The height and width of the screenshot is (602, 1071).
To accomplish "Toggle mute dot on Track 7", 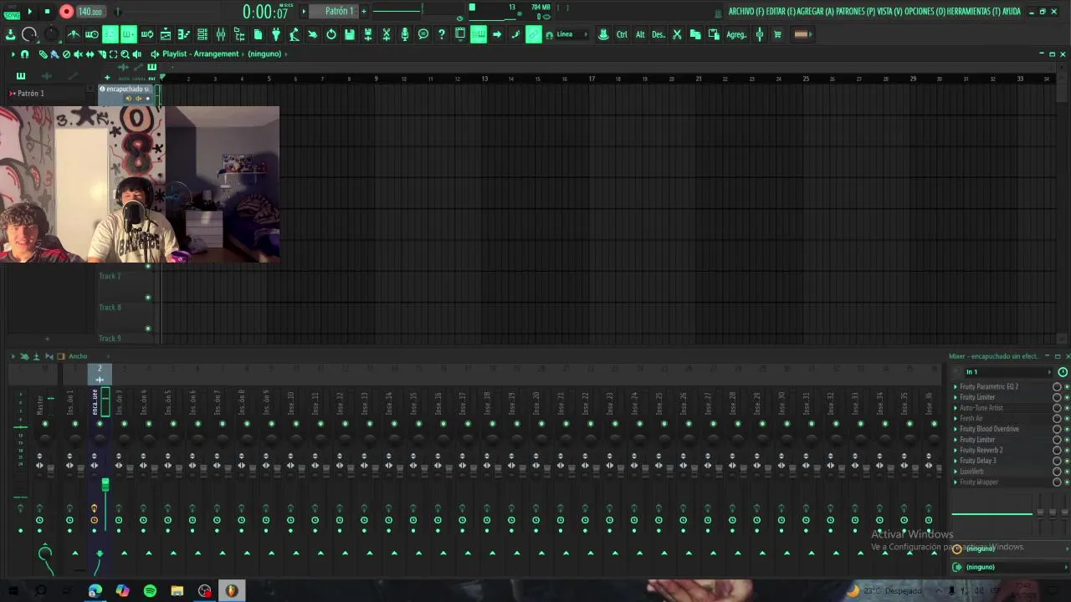I will point(148,266).
